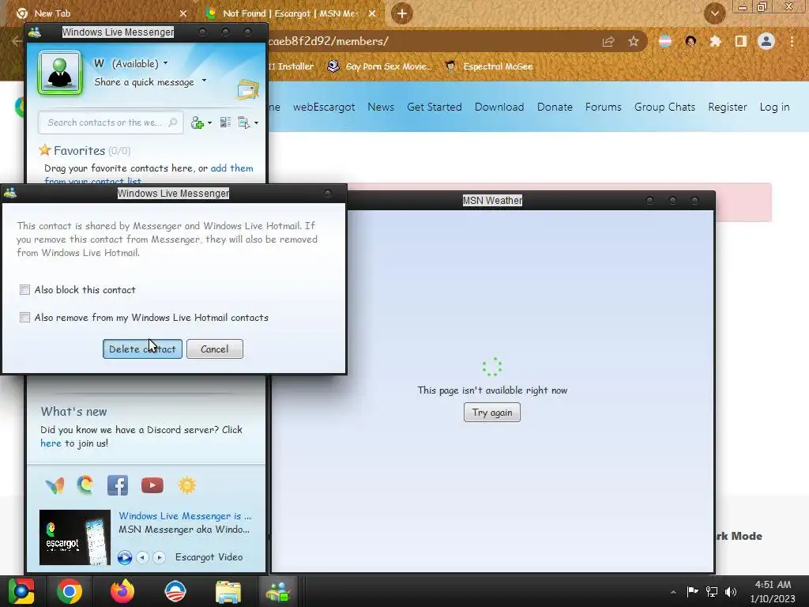Image resolution: width=809 pixels, height=607 pixels.
Task: Click the tab search dropdown in Chrome
Action: (715, 13)
